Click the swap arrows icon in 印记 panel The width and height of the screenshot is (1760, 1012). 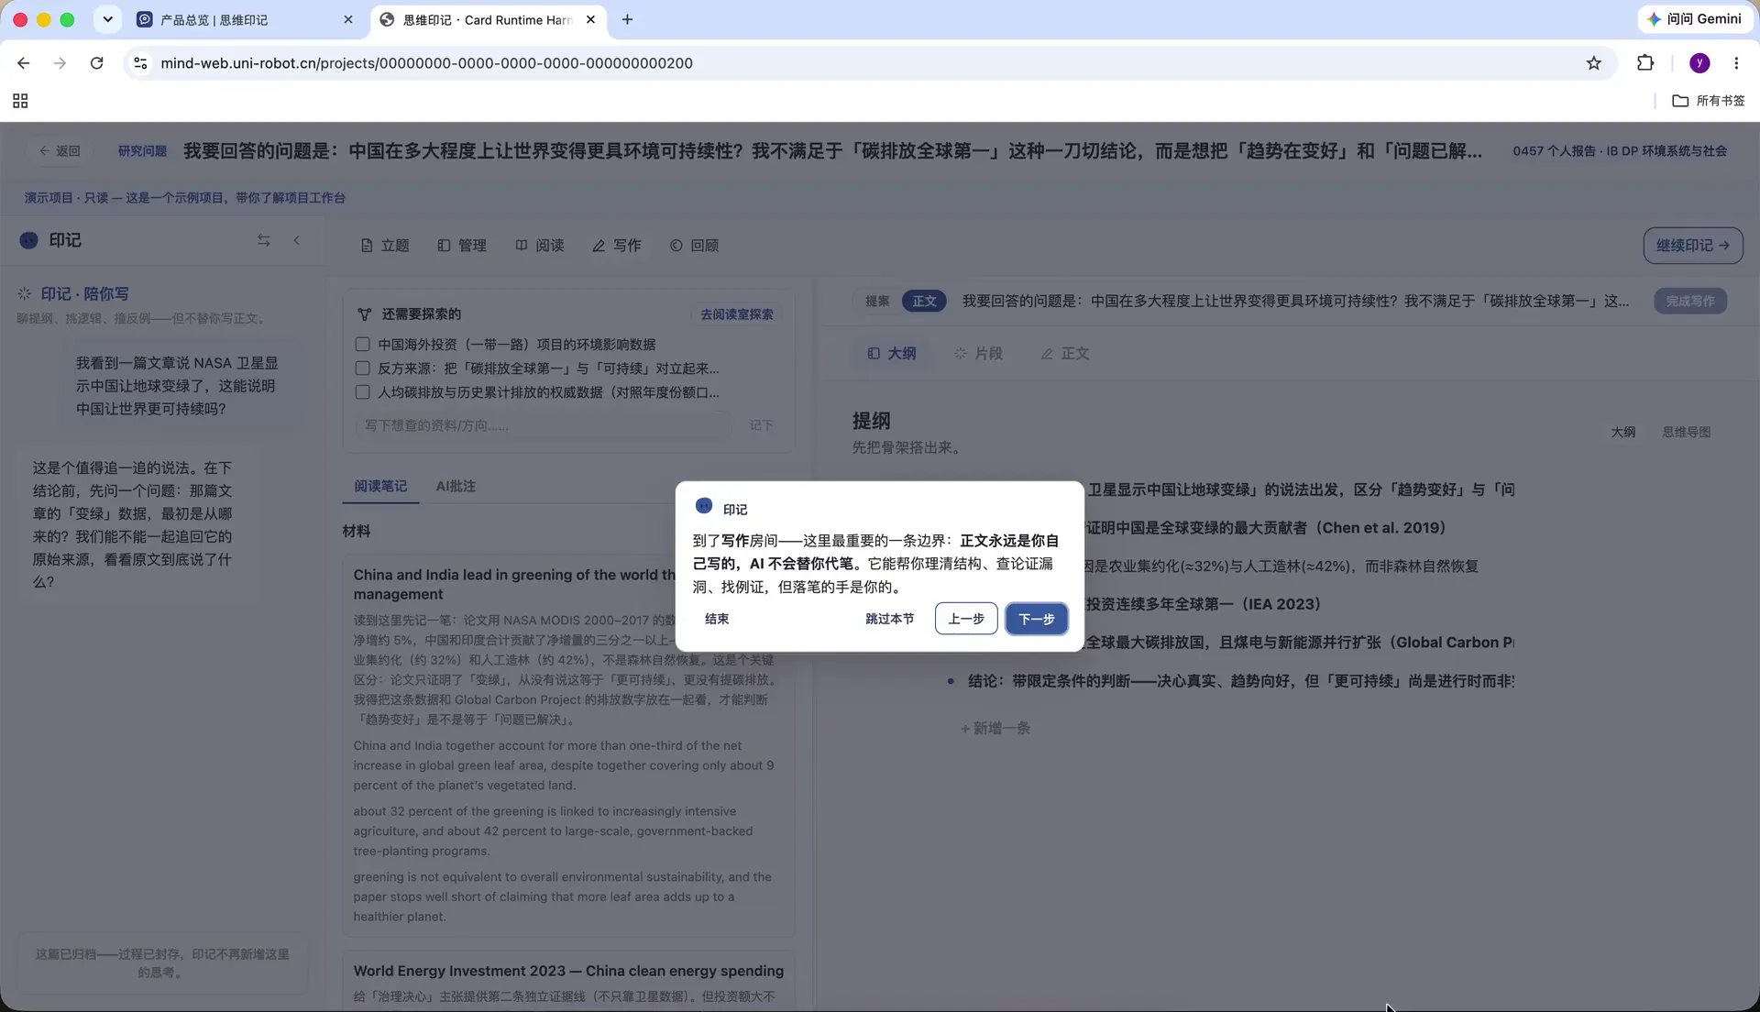(263, 240)
